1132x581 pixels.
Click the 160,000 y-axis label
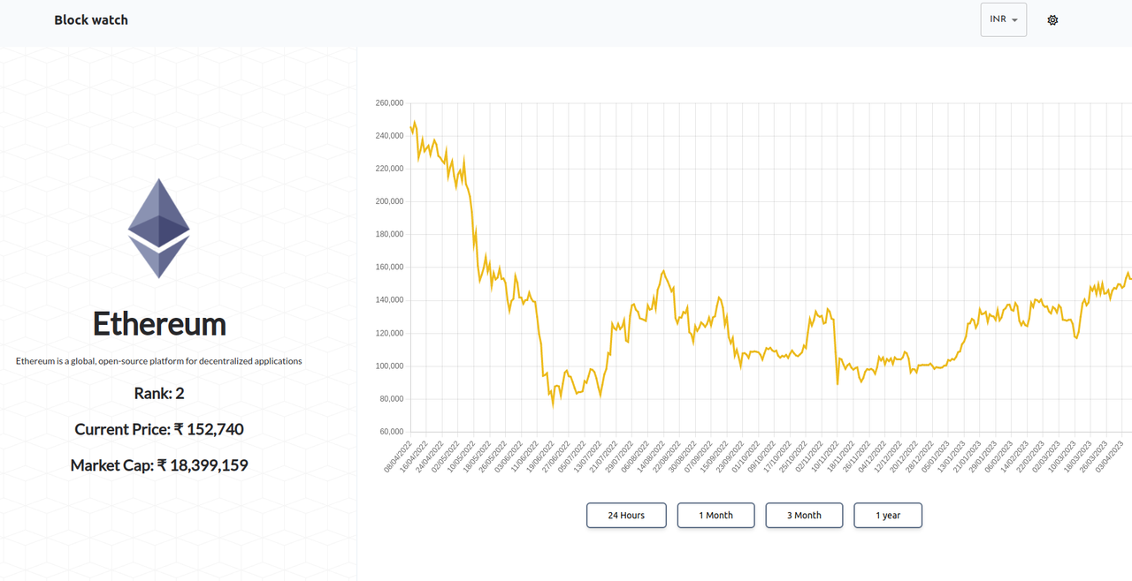[390, 268]
